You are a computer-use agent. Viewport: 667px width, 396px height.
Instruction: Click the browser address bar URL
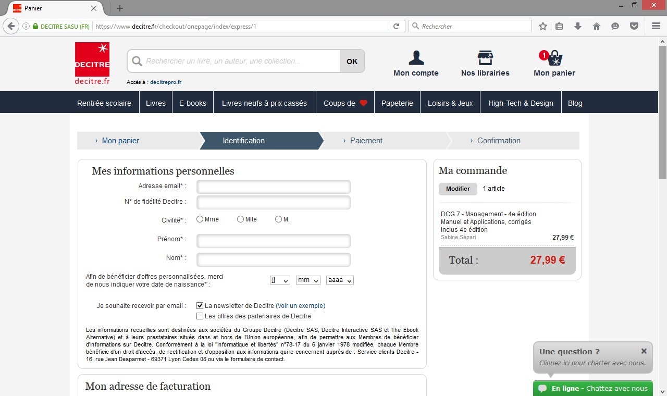click(240, 26)
